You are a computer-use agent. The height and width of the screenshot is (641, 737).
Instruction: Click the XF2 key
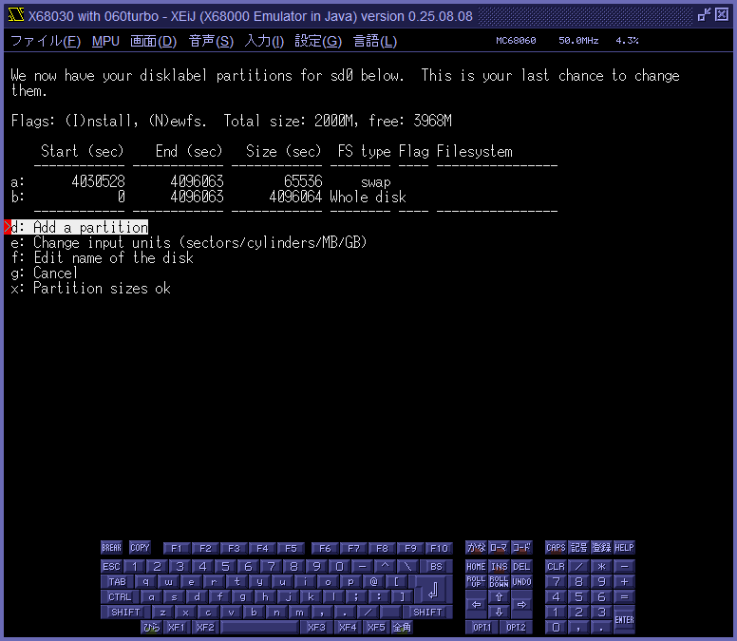[x=205, y=627]
